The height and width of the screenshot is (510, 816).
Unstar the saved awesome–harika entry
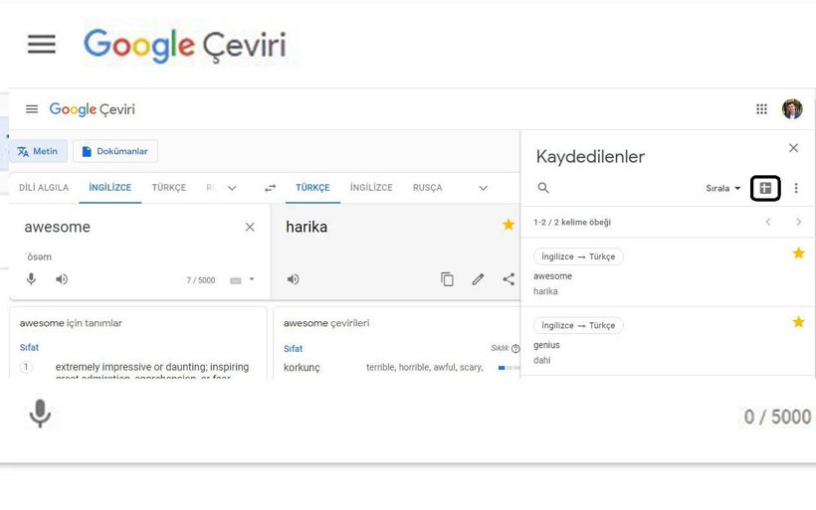tap(798, 254)
